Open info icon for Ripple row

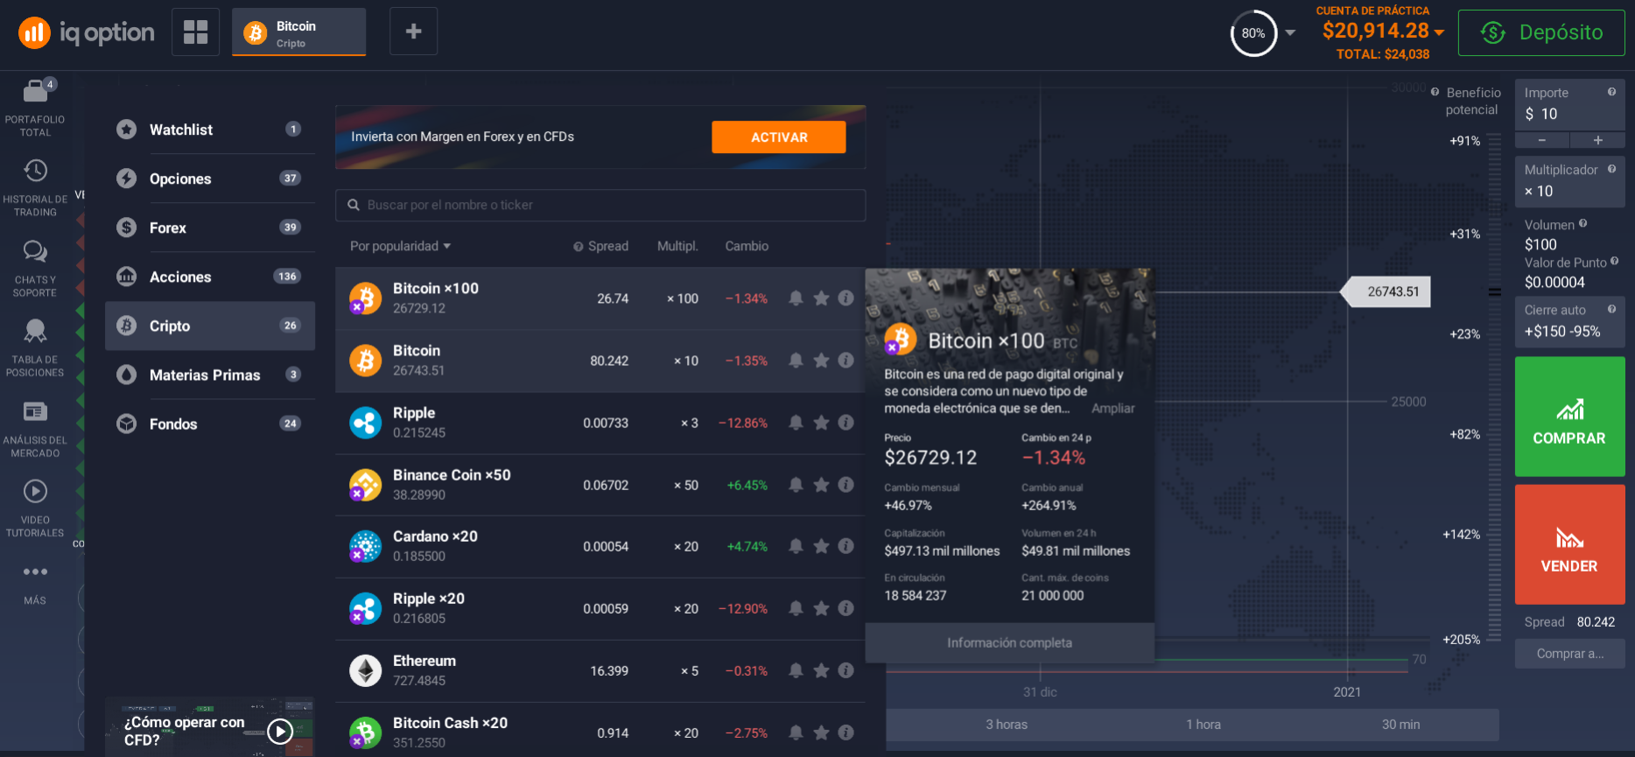click(846, 422)
